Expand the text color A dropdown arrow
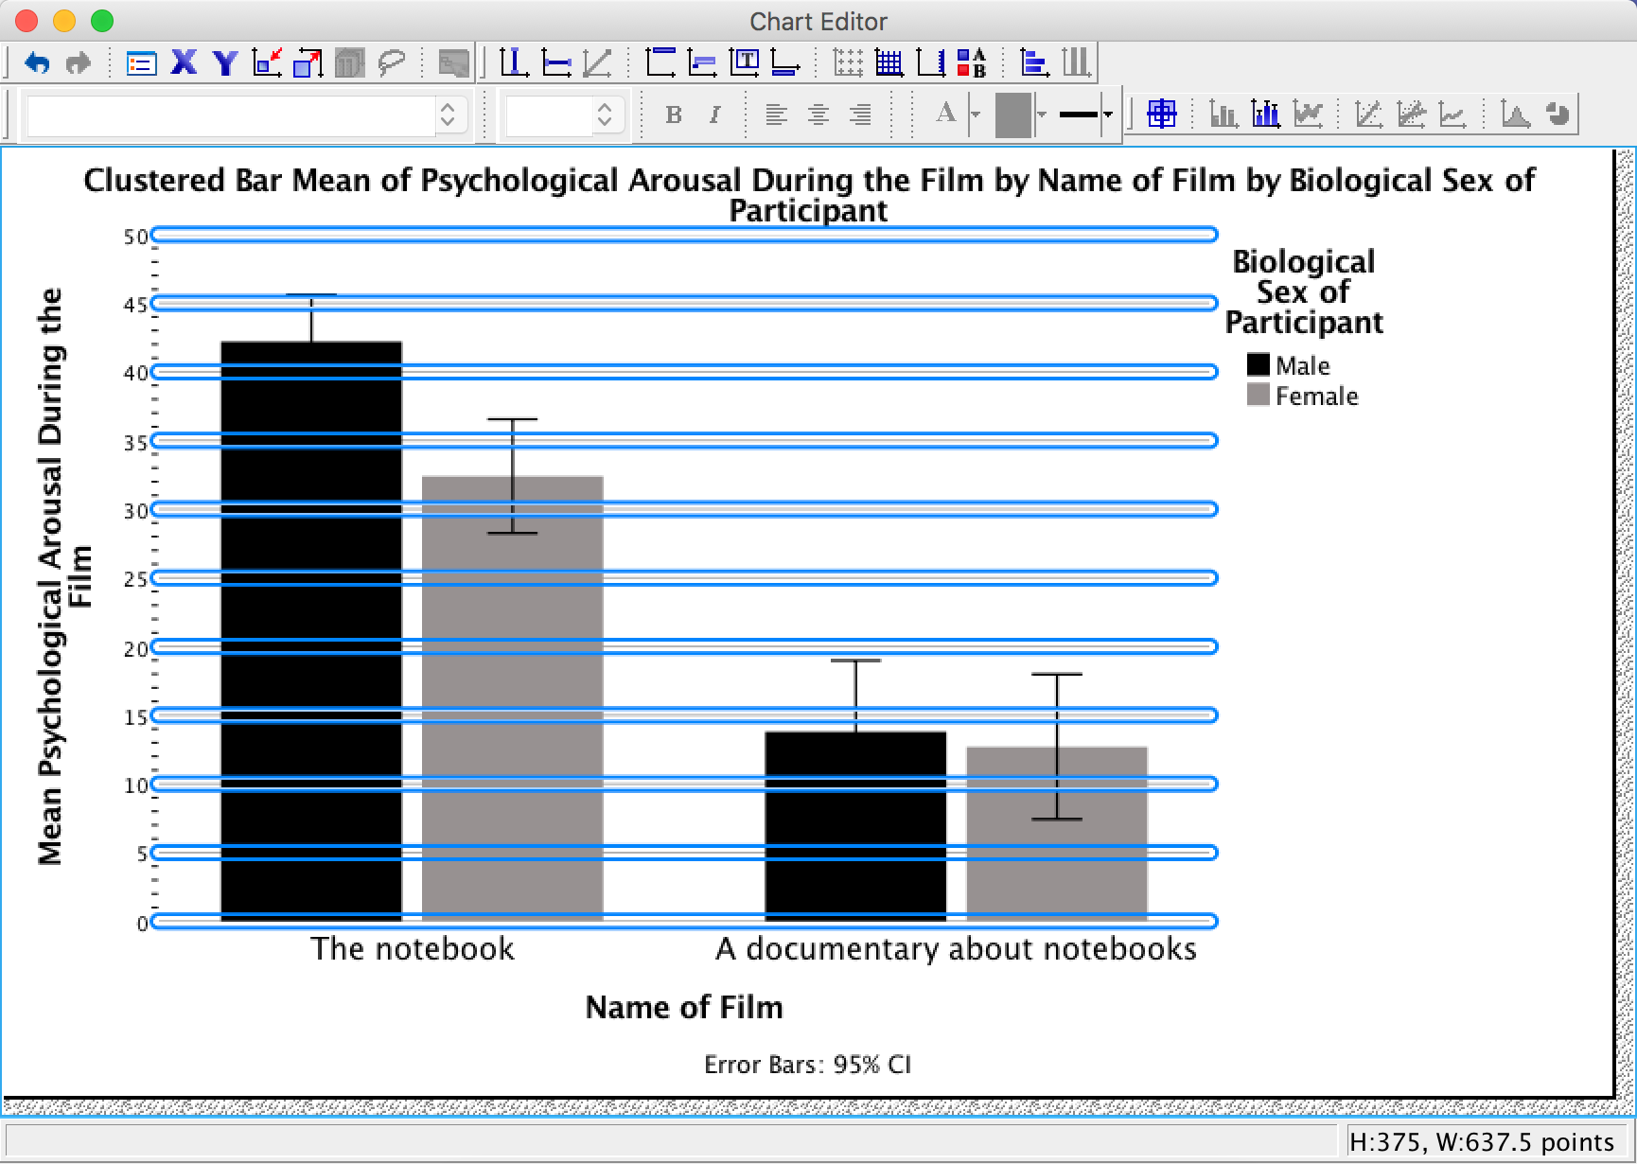The height and width of the screenshot is (1164, 1637). coord(976,115)
